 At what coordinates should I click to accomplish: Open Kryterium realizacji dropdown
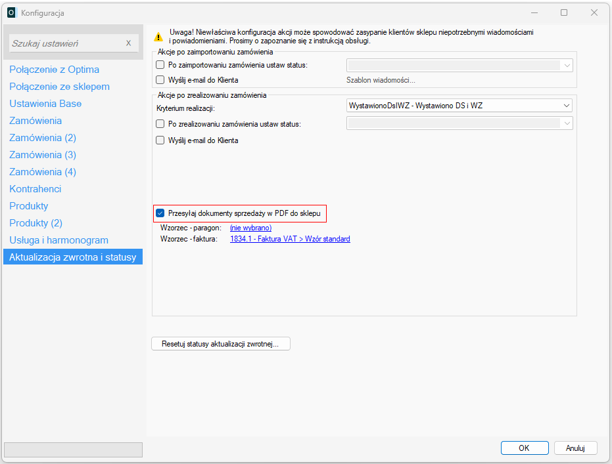click(x=459, y=106)
